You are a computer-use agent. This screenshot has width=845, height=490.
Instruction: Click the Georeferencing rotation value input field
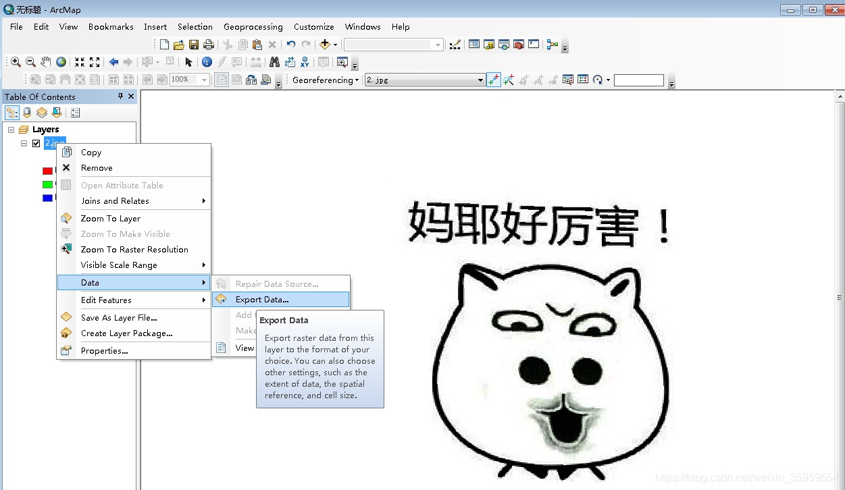pyautogui.click(x=639, y=80)
